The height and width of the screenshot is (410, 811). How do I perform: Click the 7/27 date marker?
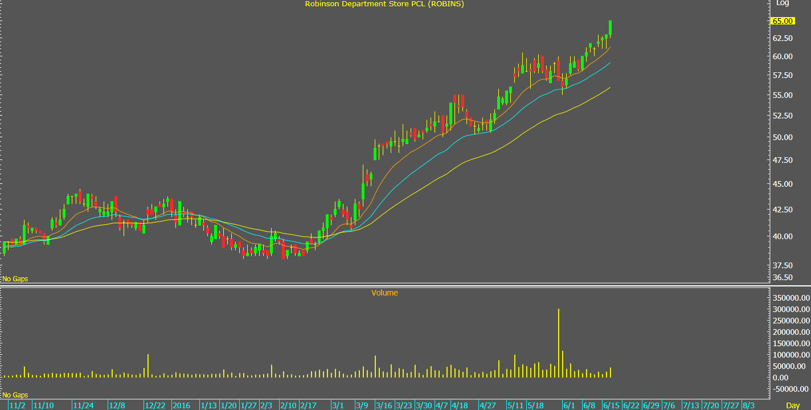click(x=732, y=405)
